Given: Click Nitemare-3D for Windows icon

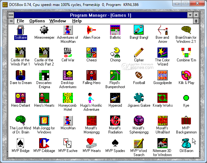Looking at the screenshot, I should coord(163,143).
